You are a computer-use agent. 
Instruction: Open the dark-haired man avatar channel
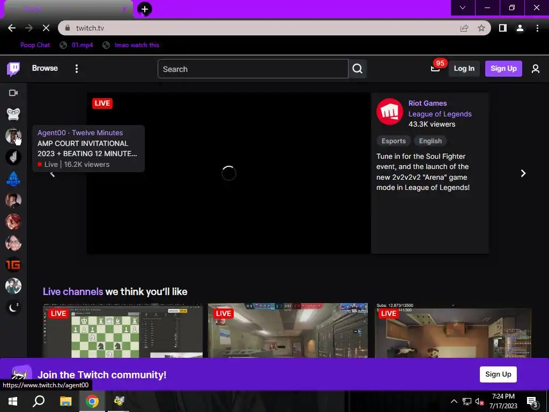pos(13,200)
